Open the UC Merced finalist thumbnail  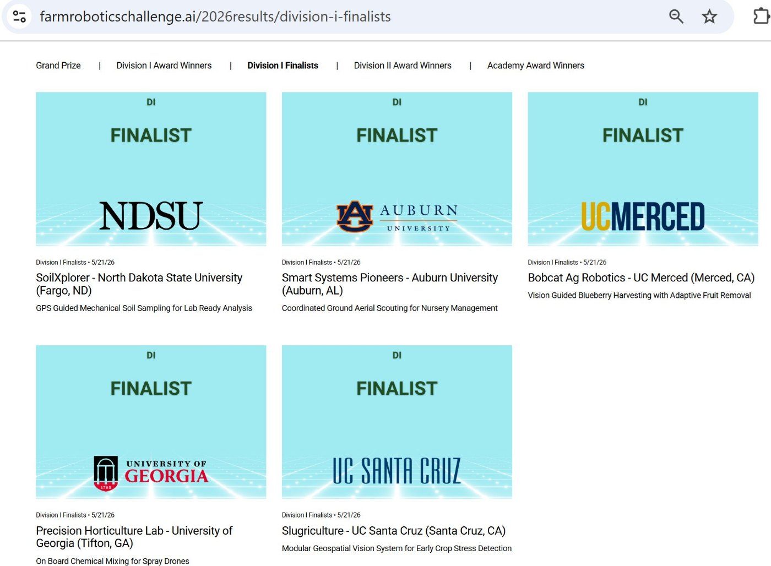pyautogui.click(x=643, y=168)
